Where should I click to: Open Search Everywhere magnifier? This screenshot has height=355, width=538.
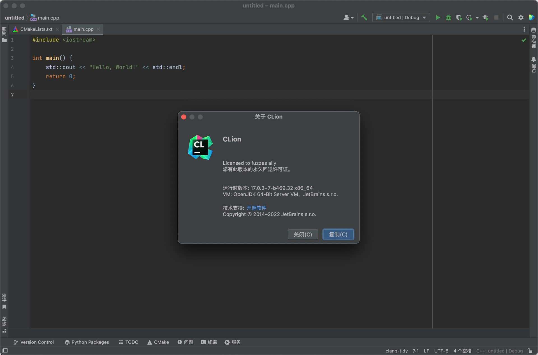(x=510, y=17)
